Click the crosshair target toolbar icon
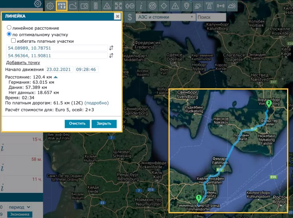The width and height of the screenshot is (293, 218). pos(164,6)
